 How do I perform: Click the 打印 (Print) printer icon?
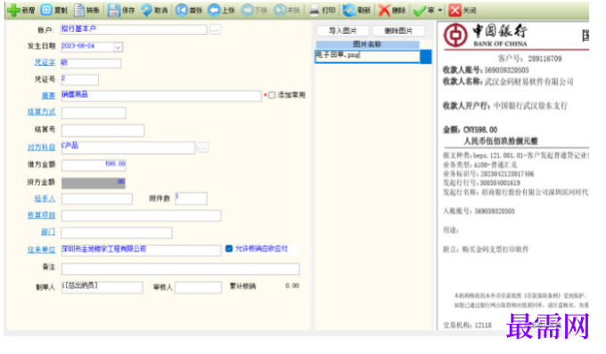coord(315,10)
